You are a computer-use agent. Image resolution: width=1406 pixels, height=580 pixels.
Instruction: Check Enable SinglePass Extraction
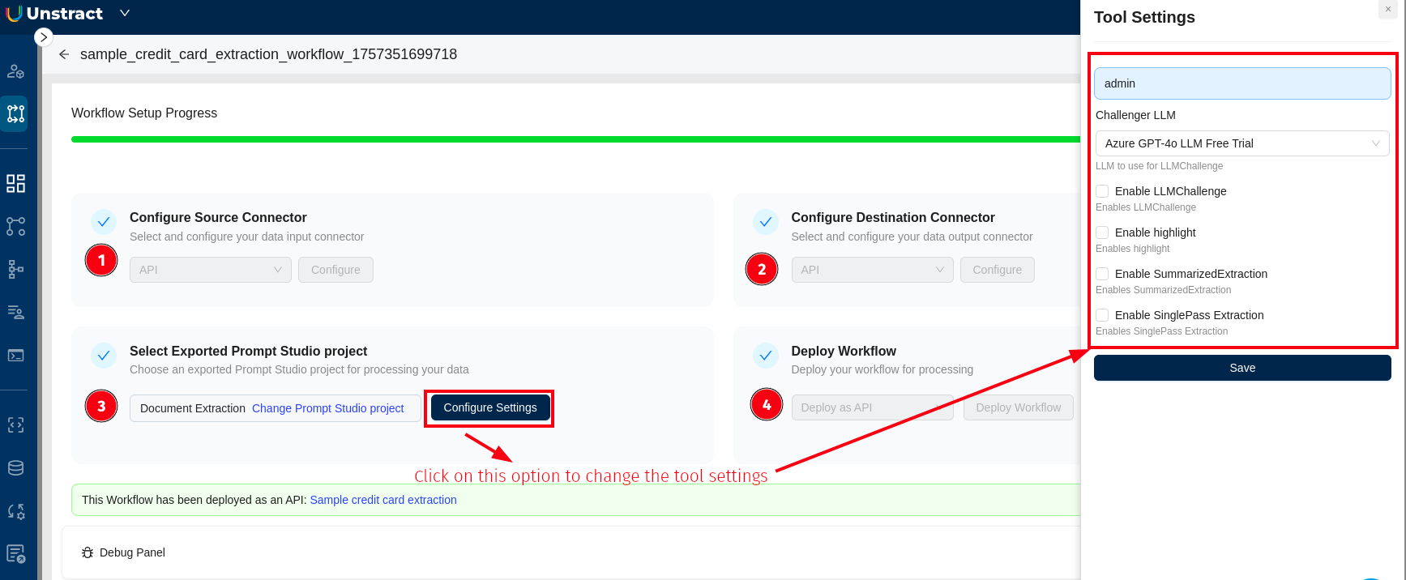click(1102, 315)
